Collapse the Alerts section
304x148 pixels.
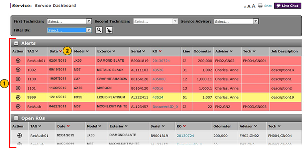pos(16,43)
